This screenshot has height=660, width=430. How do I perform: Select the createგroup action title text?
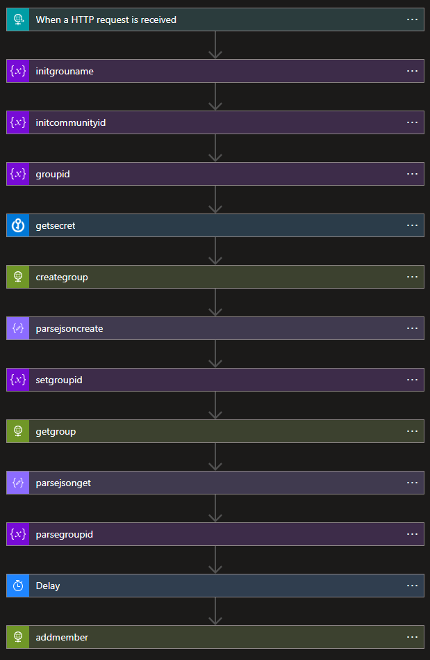(62, 277)
